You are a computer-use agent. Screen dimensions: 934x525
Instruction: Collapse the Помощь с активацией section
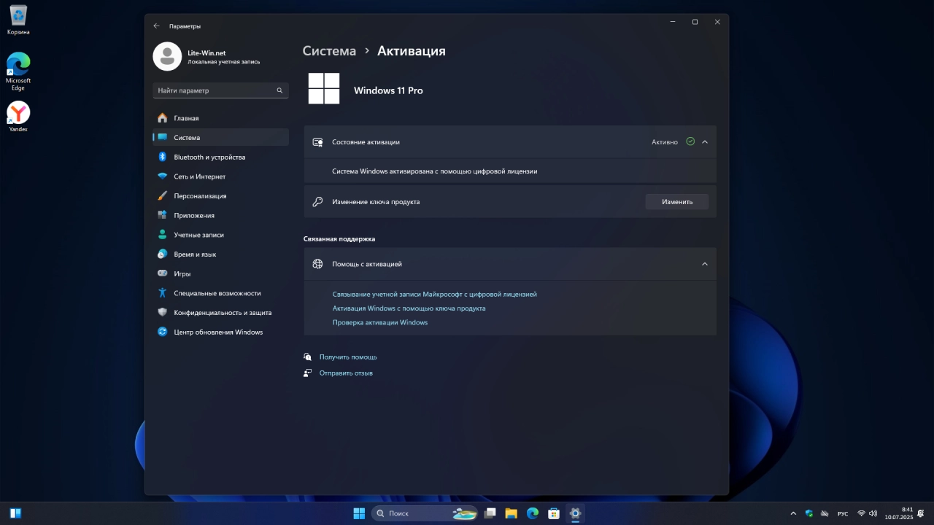(x=705, y=264)
